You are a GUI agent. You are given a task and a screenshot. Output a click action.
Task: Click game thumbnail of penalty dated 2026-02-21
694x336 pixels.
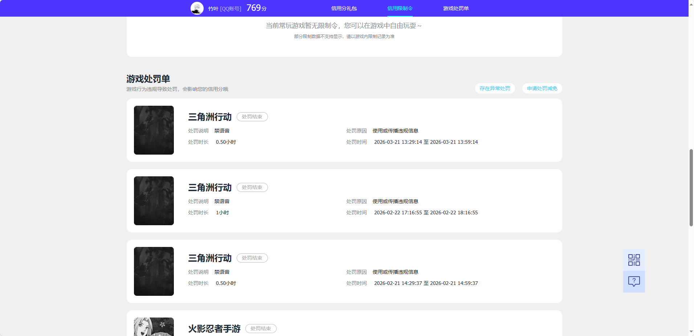154,271
